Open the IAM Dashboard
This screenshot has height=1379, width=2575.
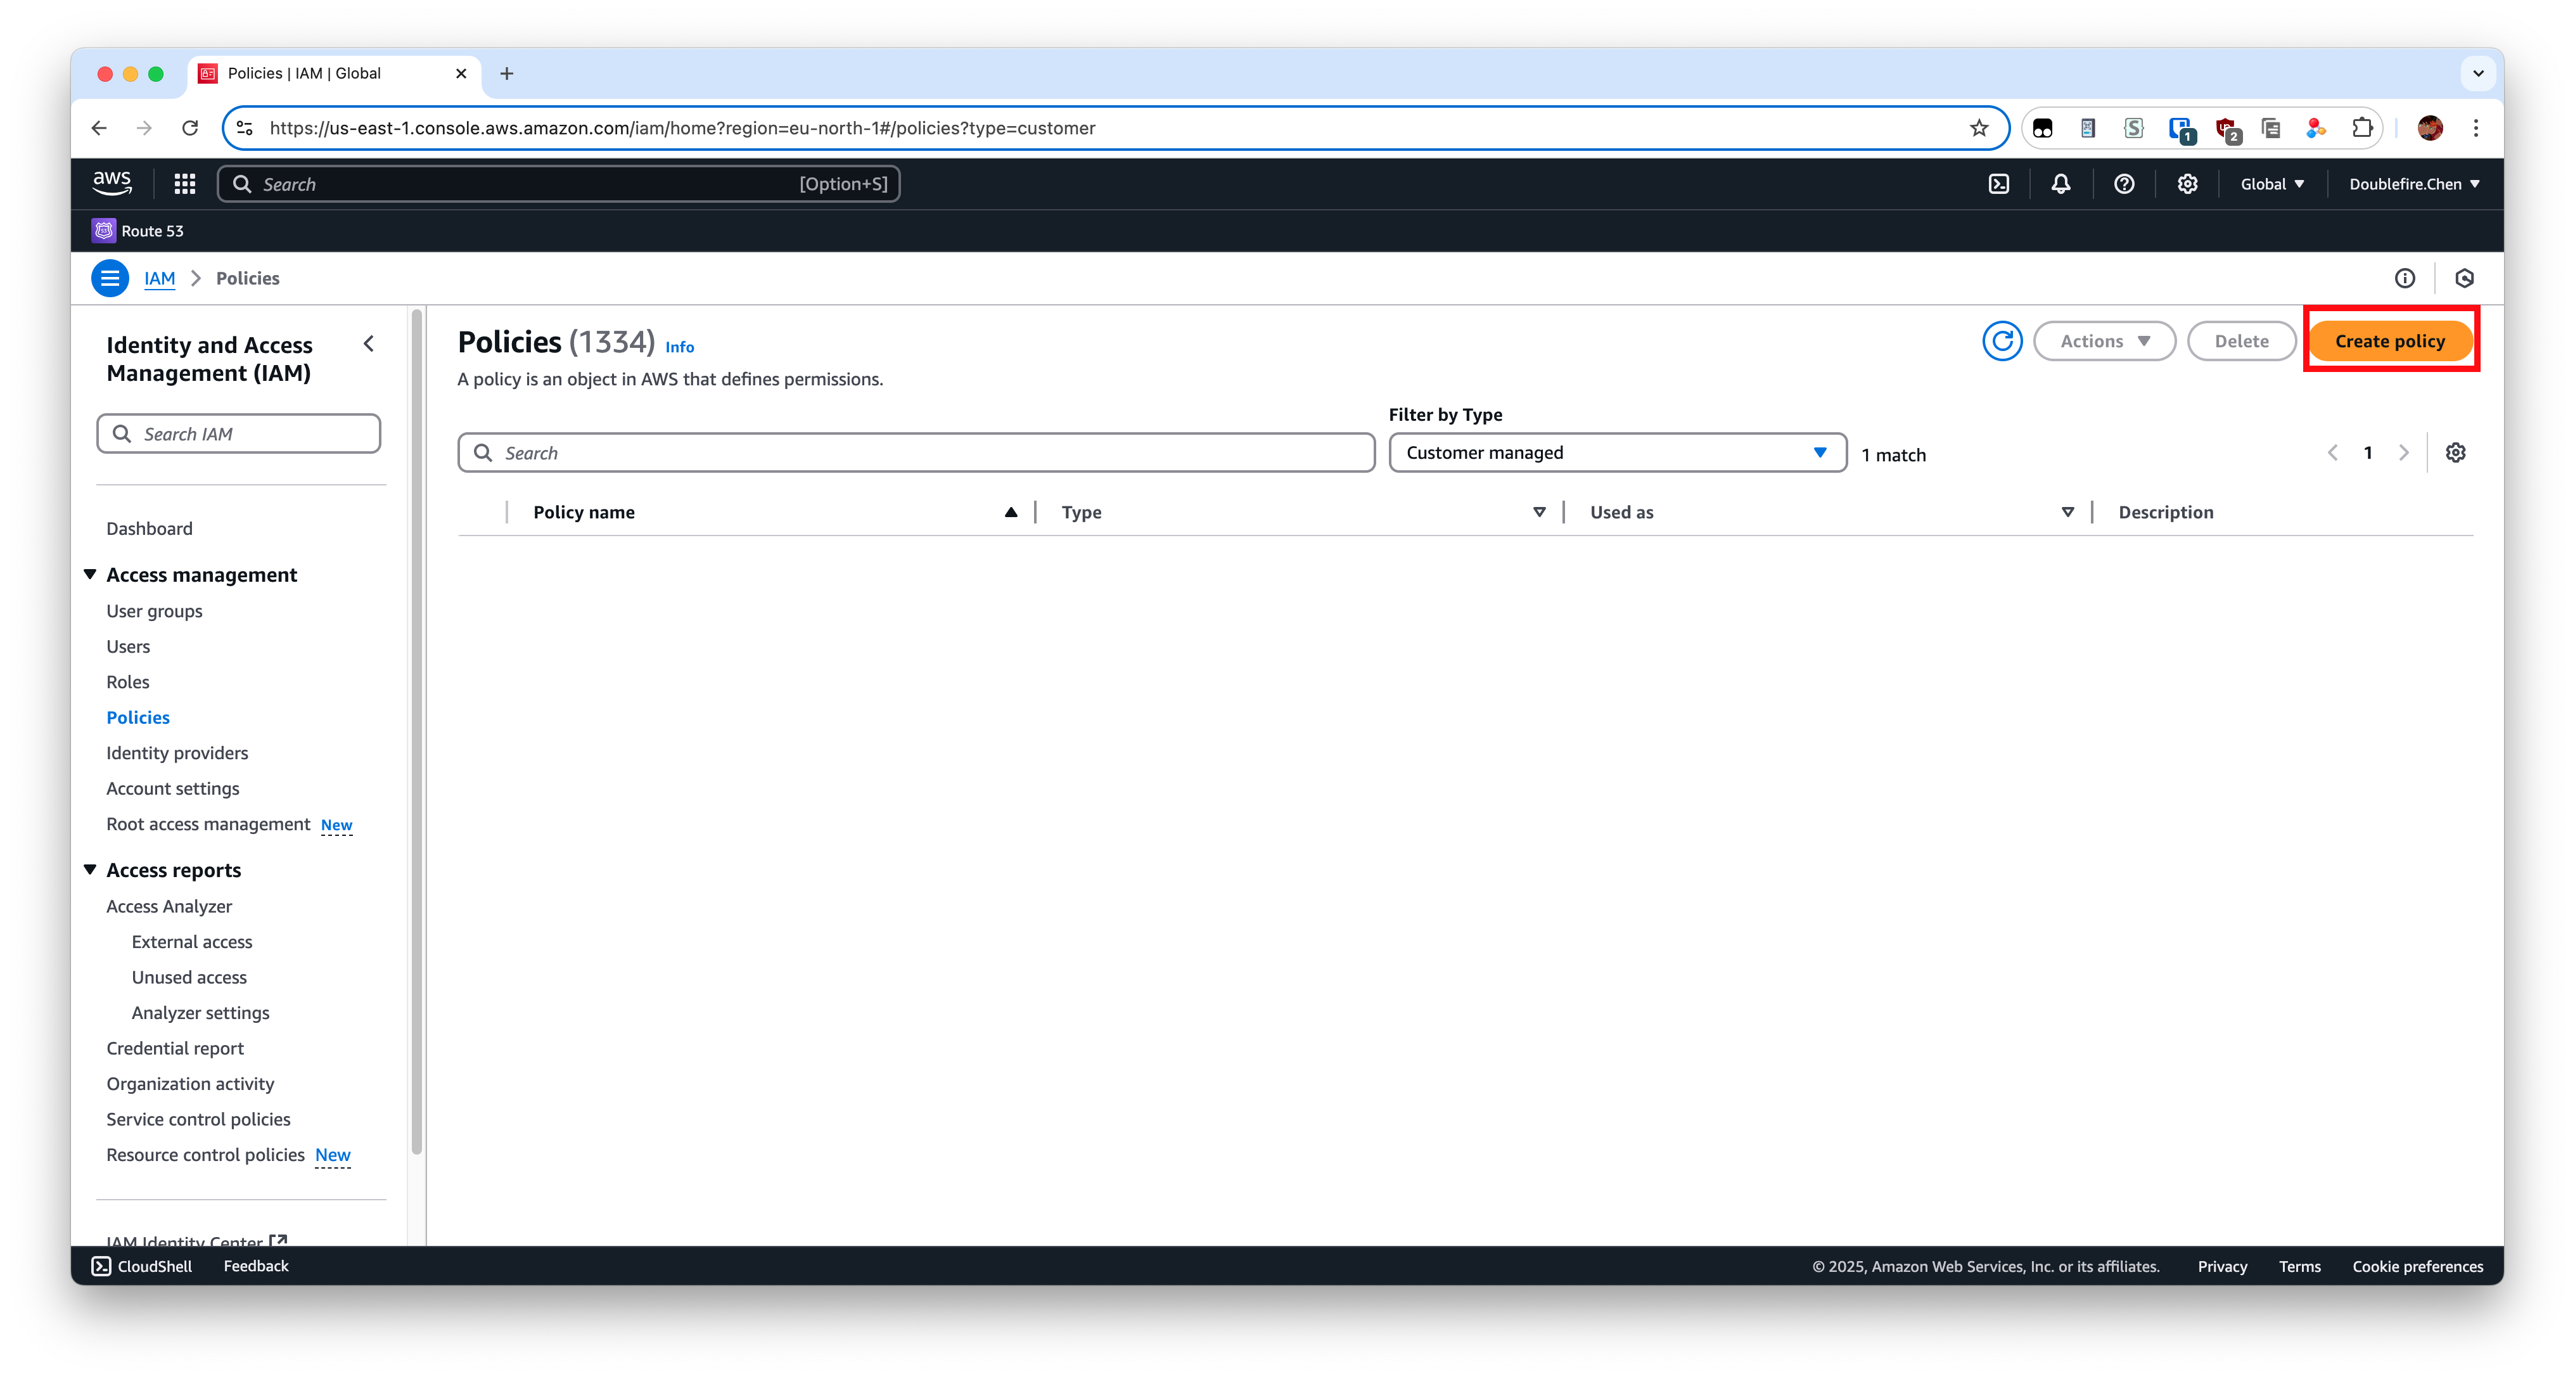[x=149, y=528]
